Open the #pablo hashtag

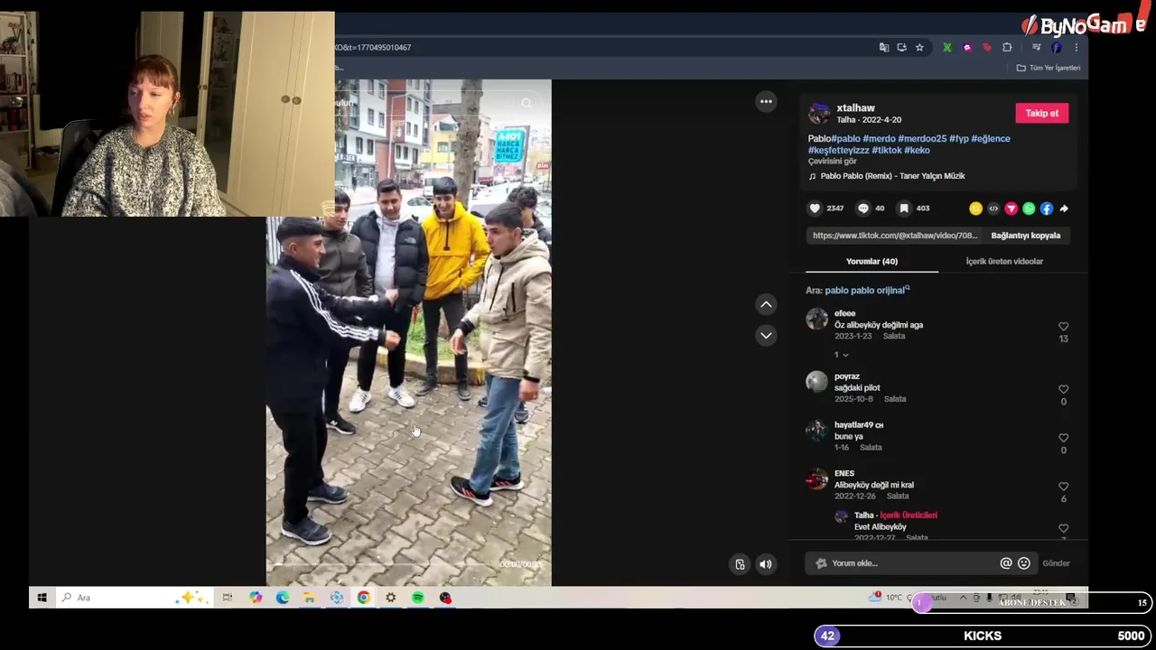click(846, 139)
